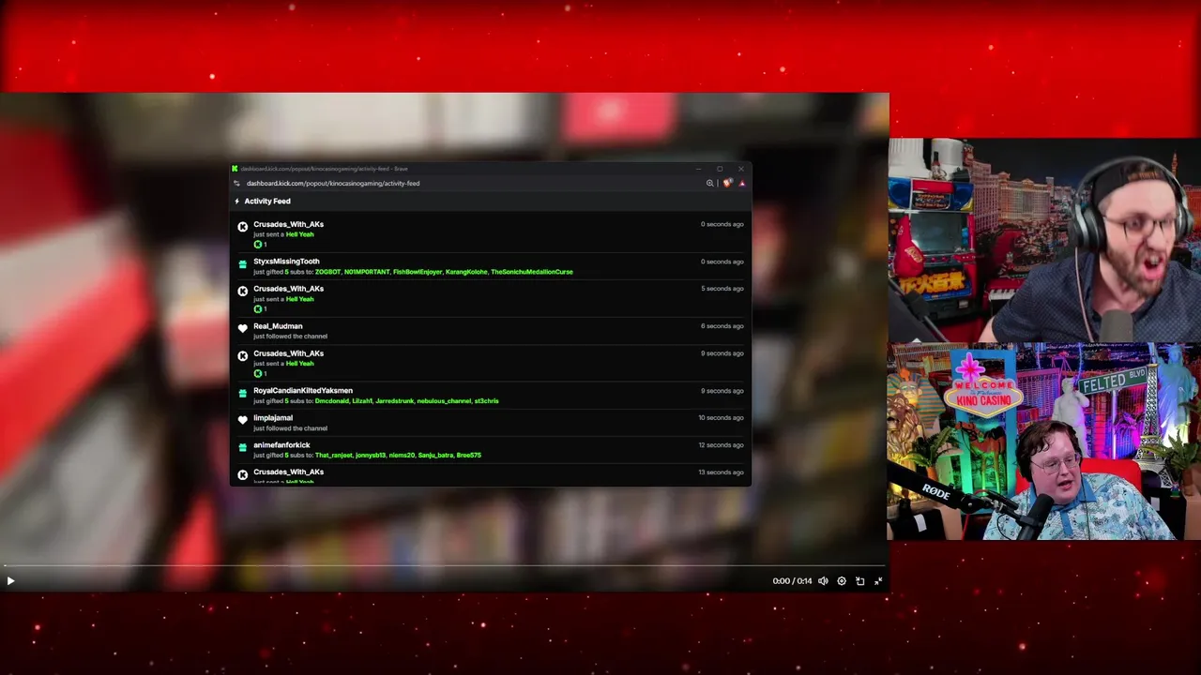Screen dimensions: 1201x675
Task: Select Crusades_With_AKs in the first 0 seconds ago row
Action: coord(288,224)
